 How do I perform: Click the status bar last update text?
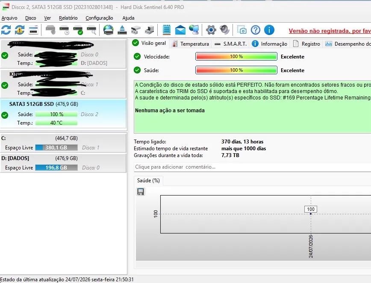(x=67, y=280)
